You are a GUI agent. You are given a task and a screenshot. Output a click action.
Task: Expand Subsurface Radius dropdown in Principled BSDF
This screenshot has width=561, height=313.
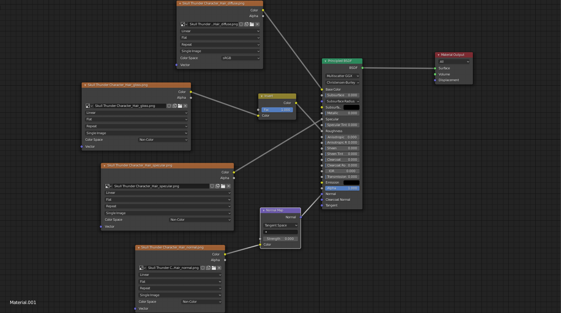click(x=342, y=101)
